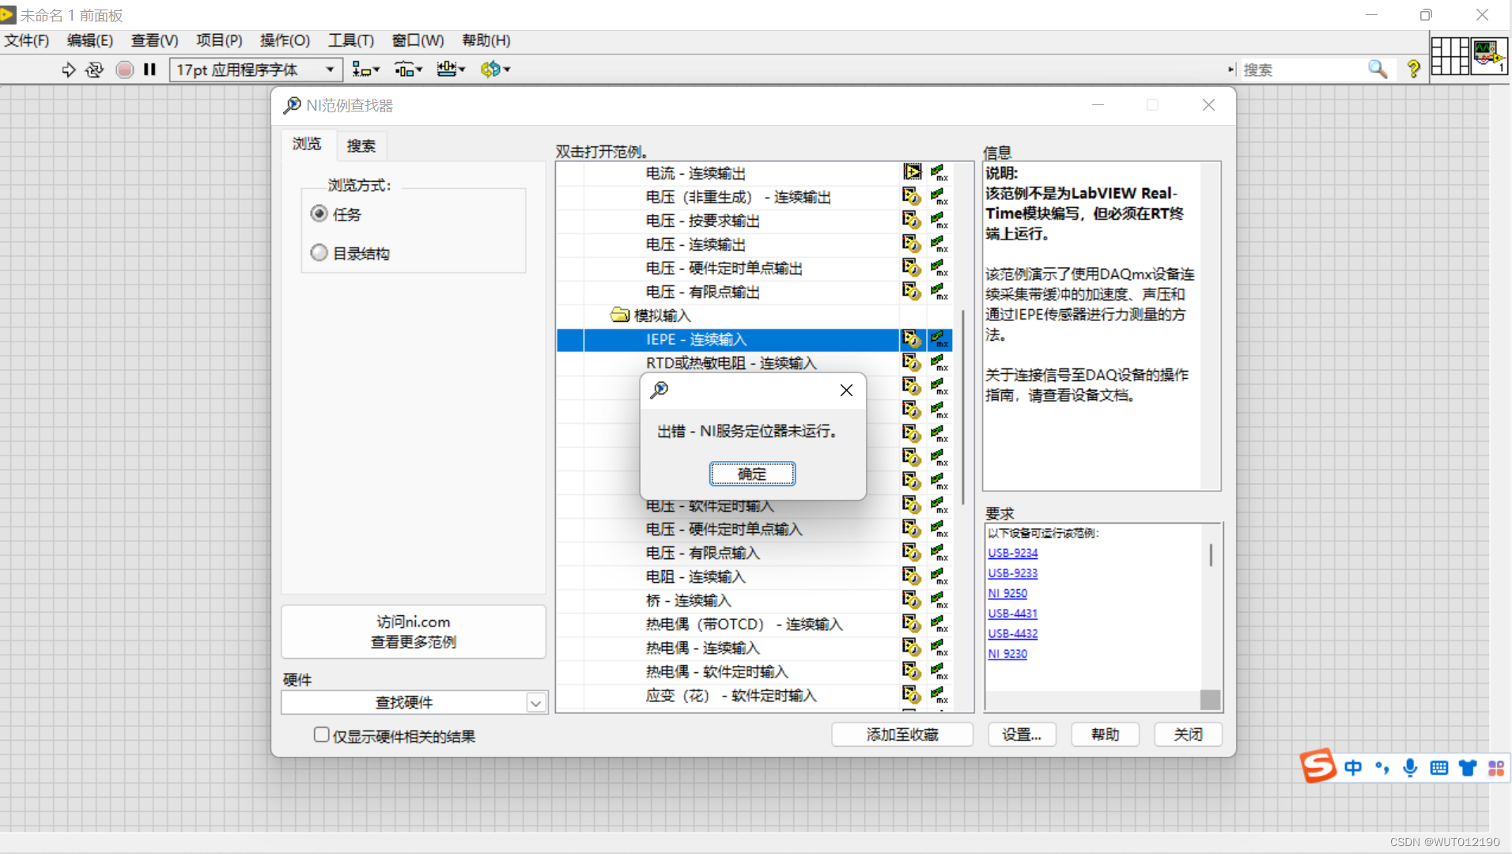Open the Resize Objects toolbar dropdown
The image size is (1512, 854).
(451, 70)
